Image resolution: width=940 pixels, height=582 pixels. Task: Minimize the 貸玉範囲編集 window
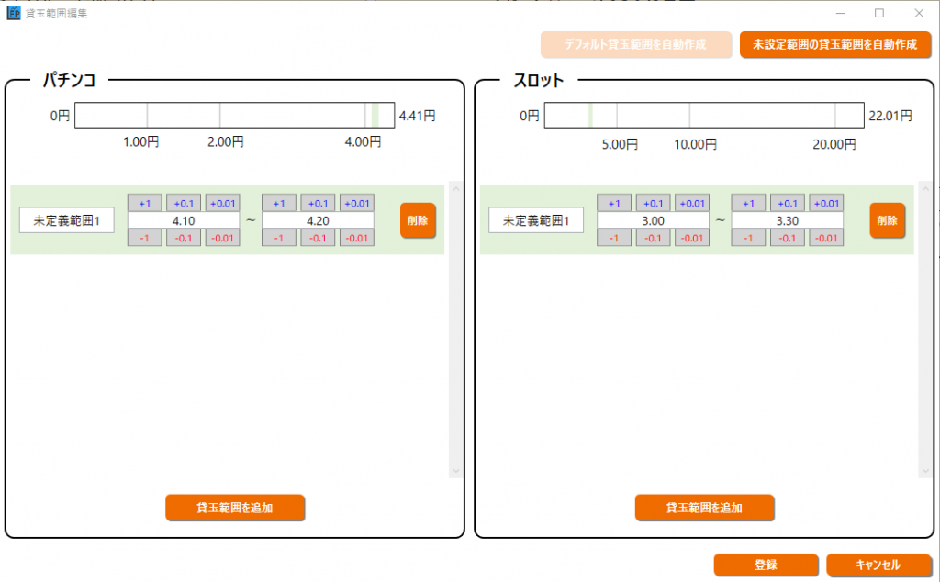841,13
